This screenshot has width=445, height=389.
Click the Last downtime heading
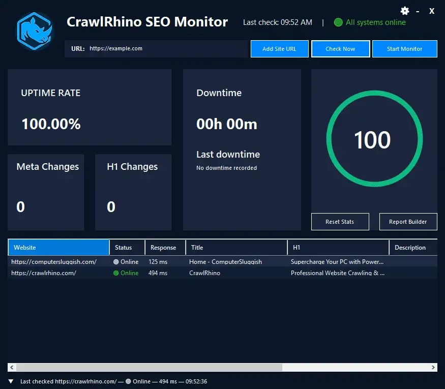pos(228,155)
